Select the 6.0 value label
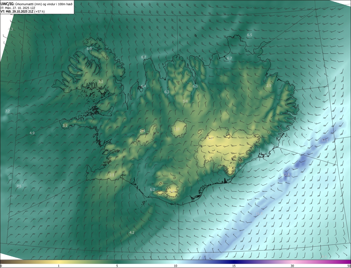Screen dimensions: 351x268 (89, 49)
